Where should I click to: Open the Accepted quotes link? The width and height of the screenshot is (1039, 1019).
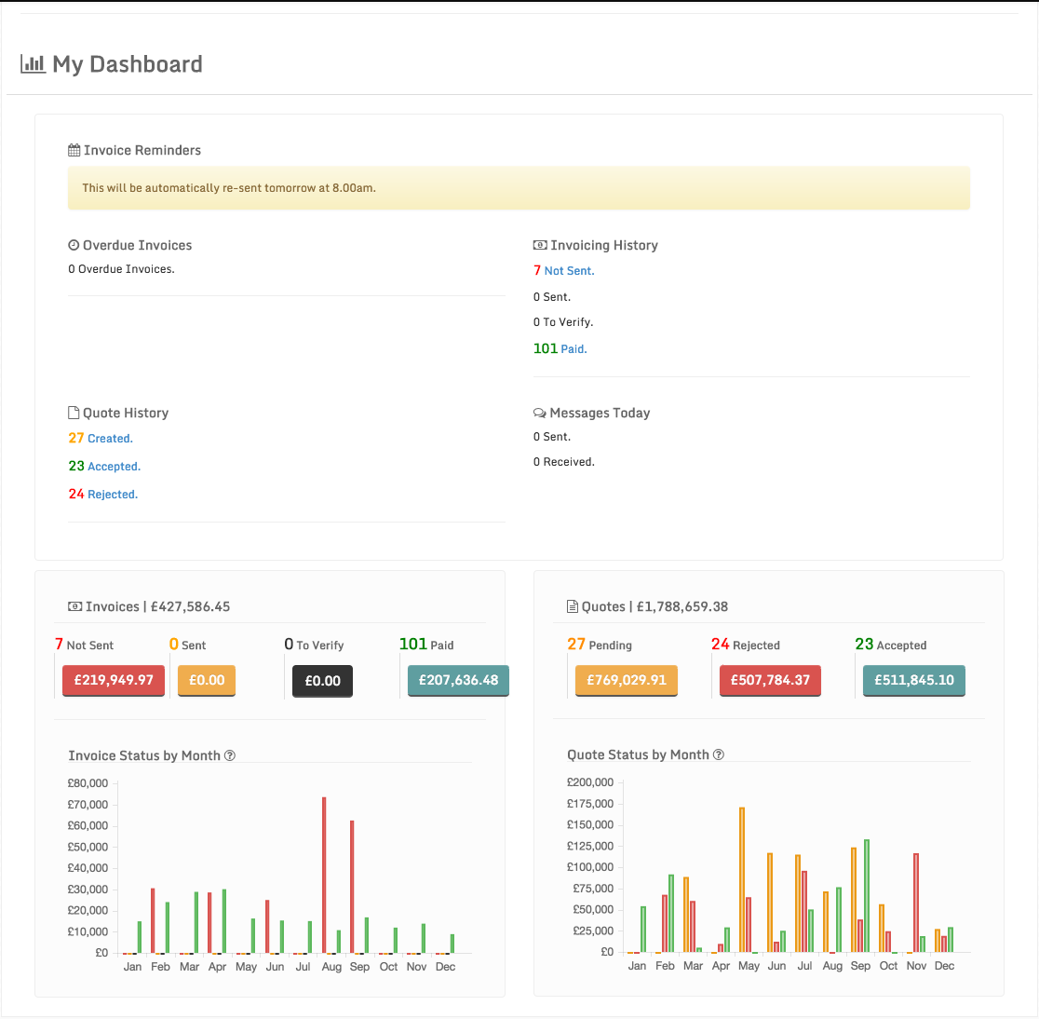click(114, 467)
